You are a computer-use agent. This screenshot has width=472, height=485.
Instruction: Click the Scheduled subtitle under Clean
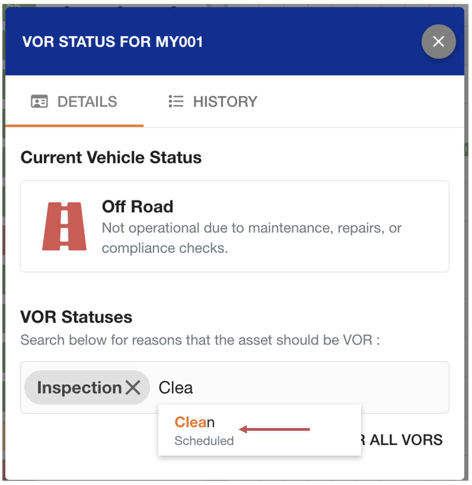coord(204,441)
